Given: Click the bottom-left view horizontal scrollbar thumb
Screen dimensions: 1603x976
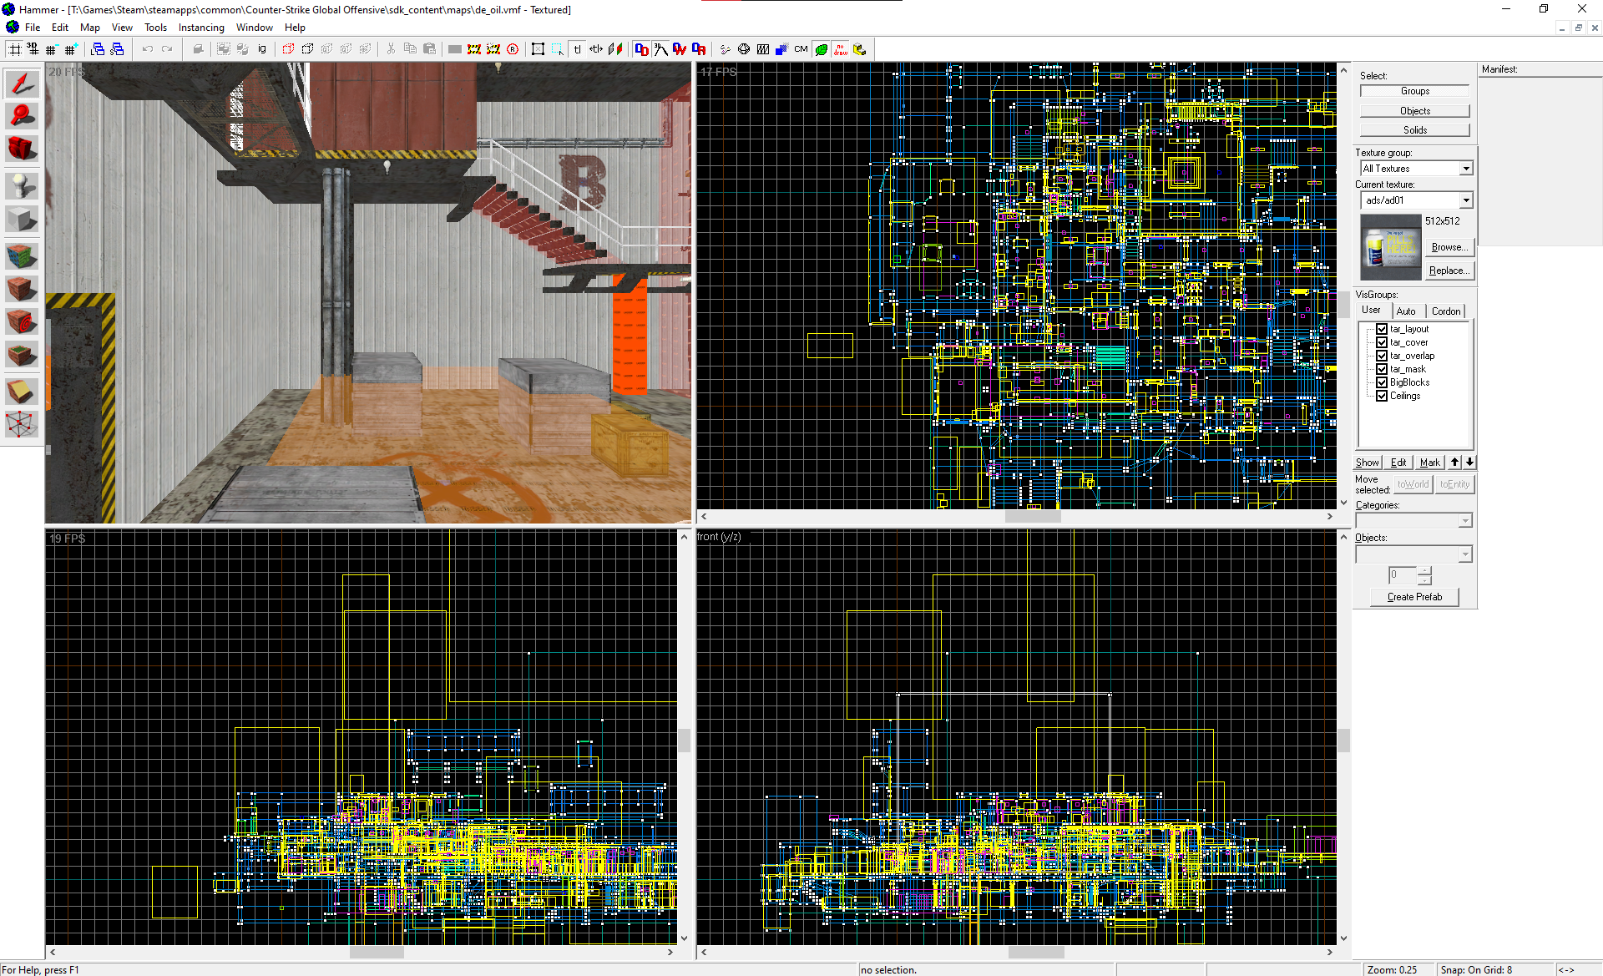Looking at the screenshot, I should point(377,952).
